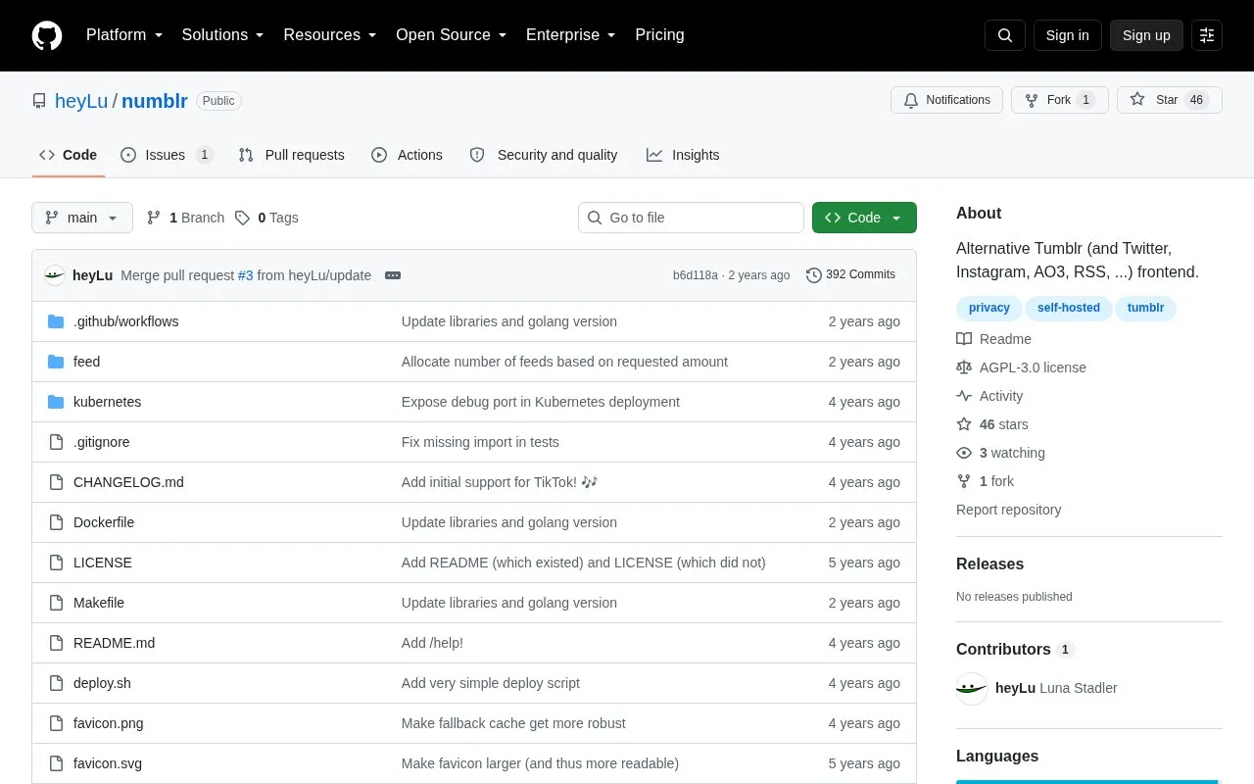1254x784 pixels.
Task: Click the kubernetes folder icon
Action: click(56, 402)
